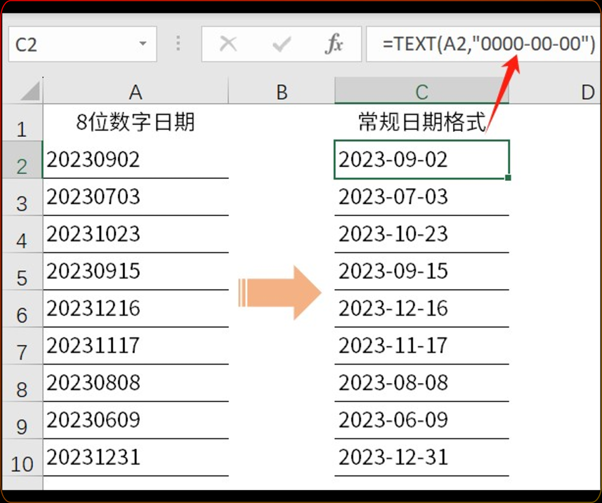Click empty cell D2
The image size is (602, 503).
coord(555,160)
